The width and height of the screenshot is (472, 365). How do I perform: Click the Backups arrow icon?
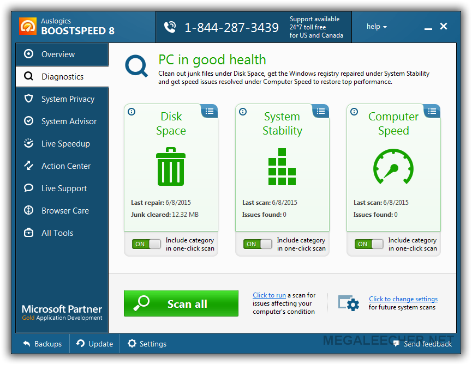click(27, 344)
